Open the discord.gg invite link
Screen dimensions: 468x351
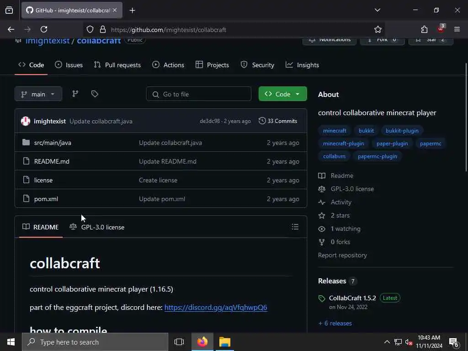[216, 307]
